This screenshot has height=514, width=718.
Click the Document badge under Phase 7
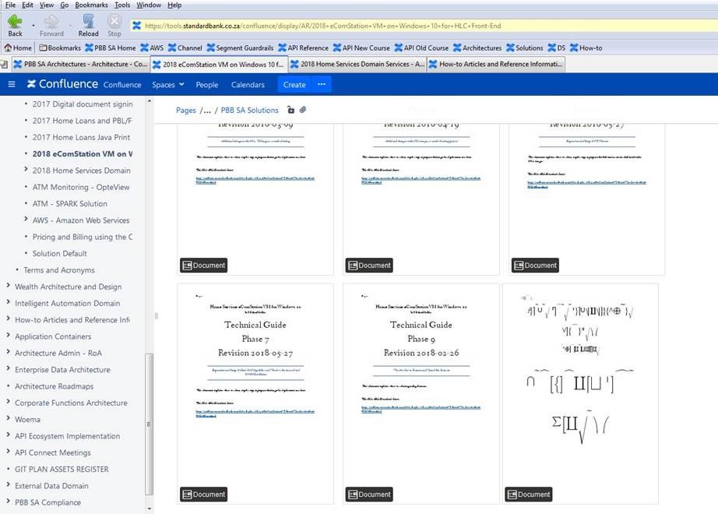pos(203,495)
